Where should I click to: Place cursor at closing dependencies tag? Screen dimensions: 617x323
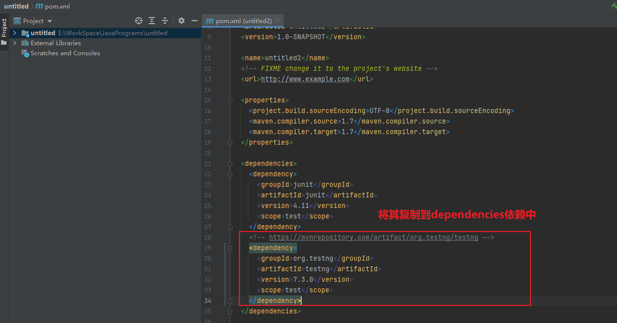click(271, 311)
